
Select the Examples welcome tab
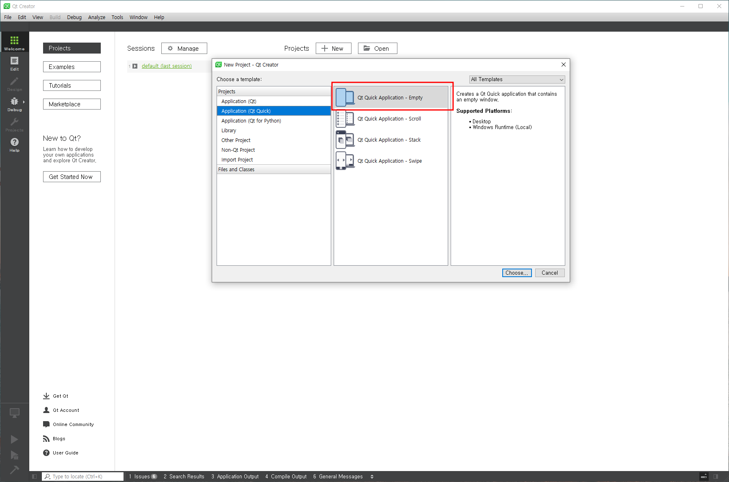click(72, 67)
